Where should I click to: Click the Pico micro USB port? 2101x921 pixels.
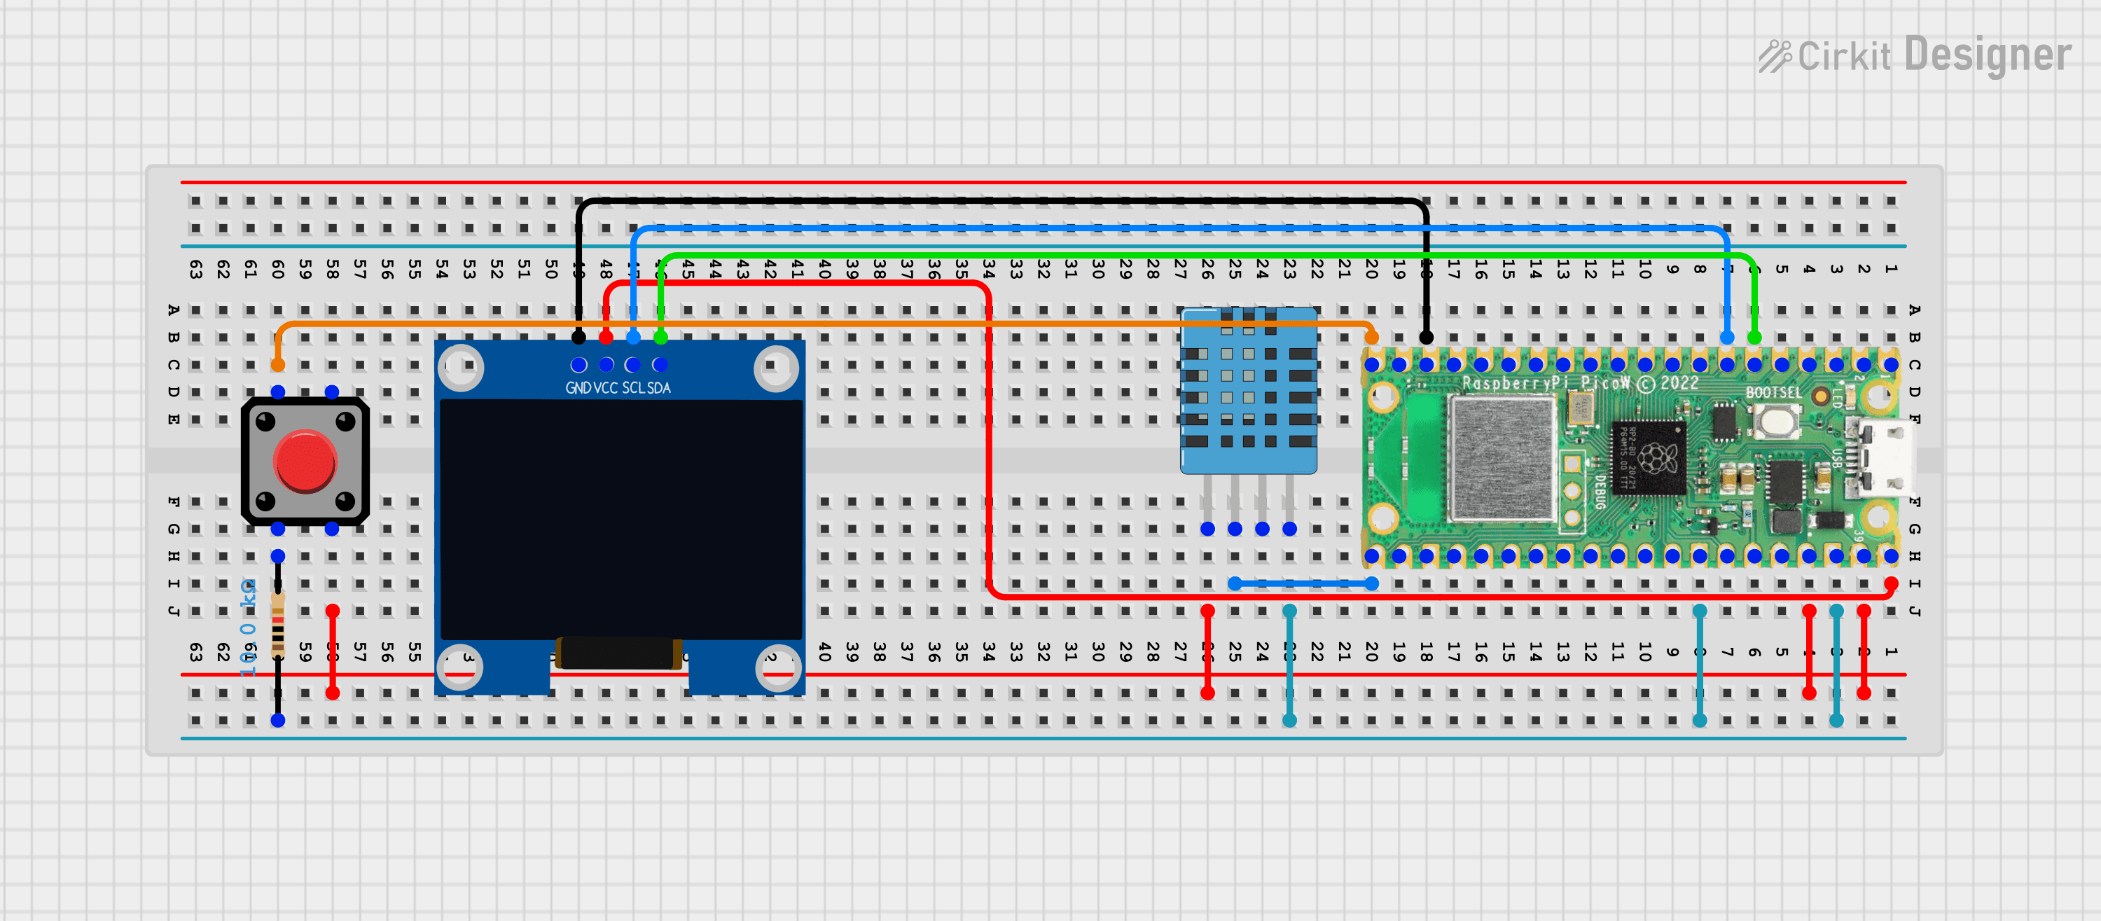[1886, 457]
